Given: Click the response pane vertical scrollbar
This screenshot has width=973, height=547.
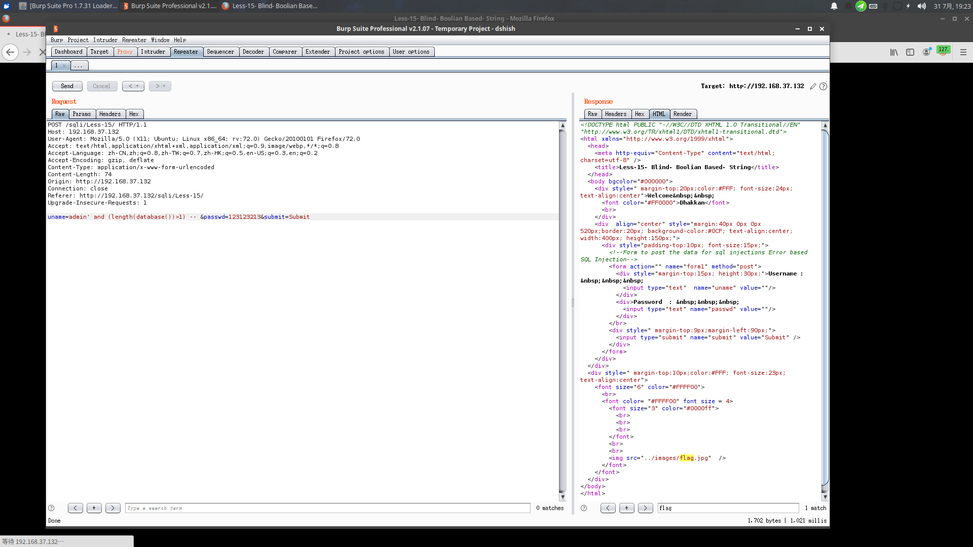Looking at the screenshot, I should tap(825, 304).
